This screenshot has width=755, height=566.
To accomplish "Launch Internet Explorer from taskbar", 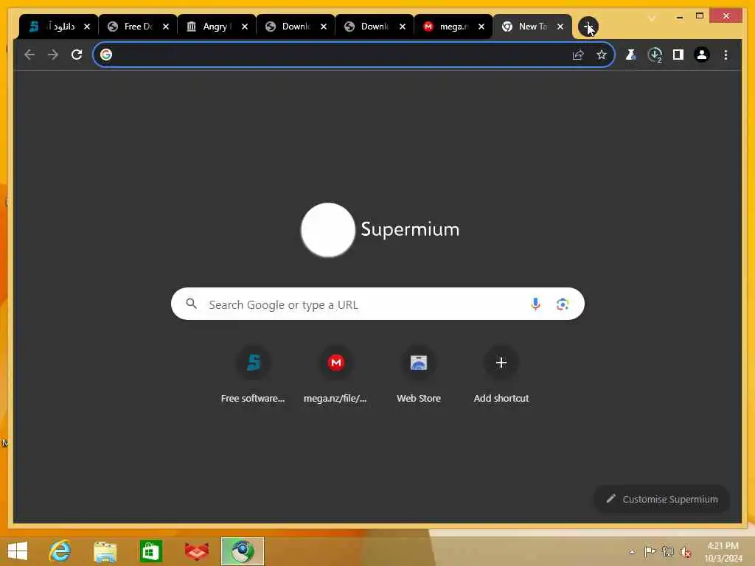I will 60,551.
